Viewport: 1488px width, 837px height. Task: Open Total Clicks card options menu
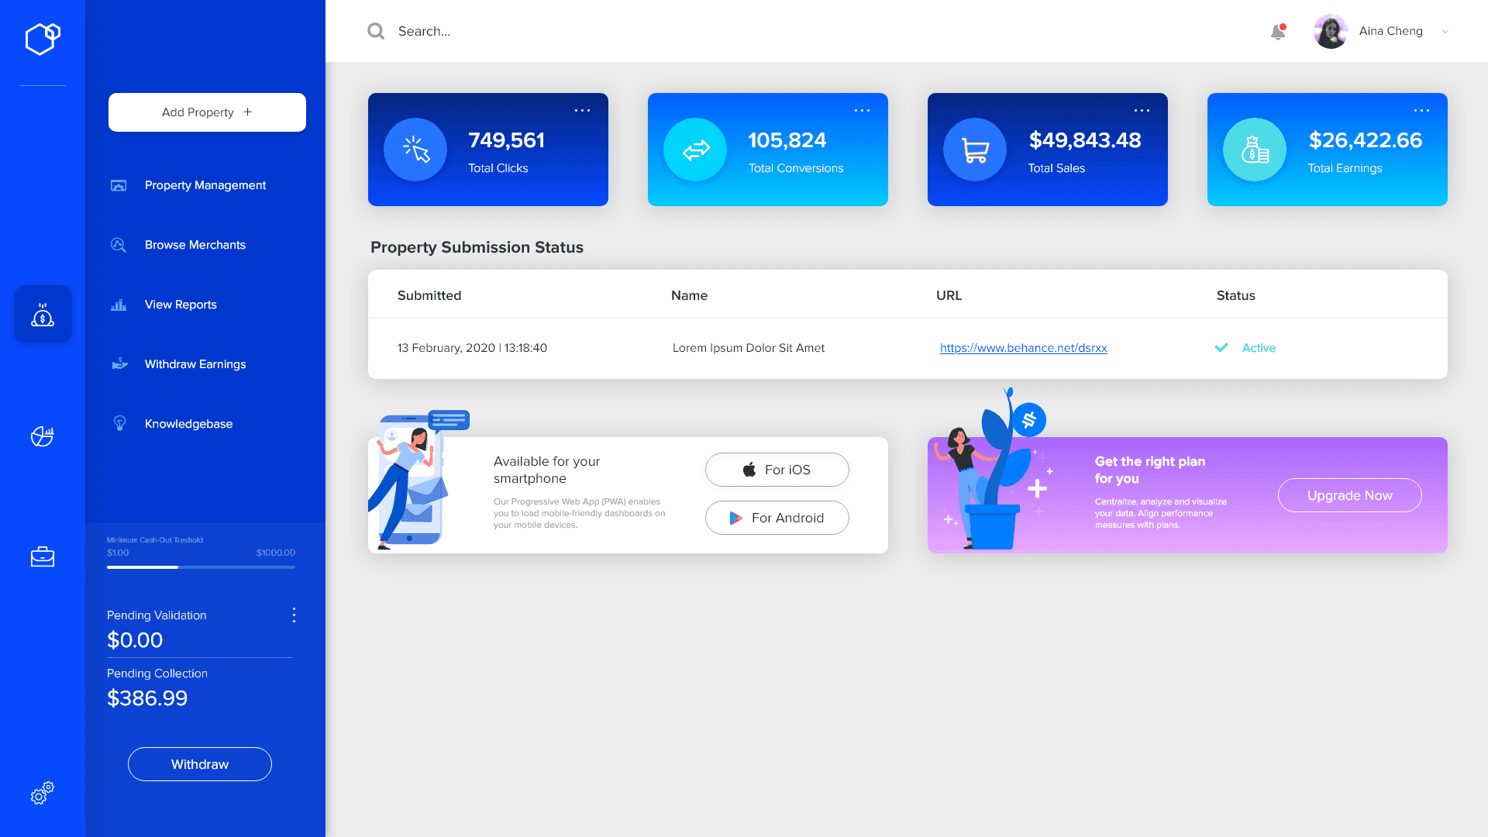pos(582,111)
